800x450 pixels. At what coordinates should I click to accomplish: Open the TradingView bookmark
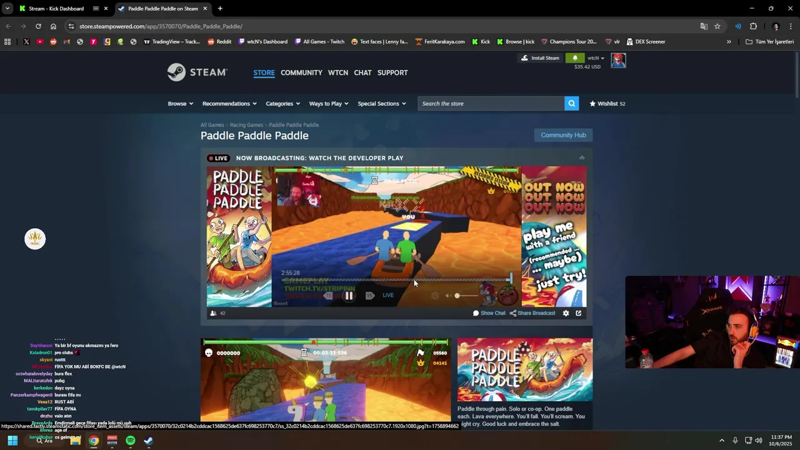(171, 42)
